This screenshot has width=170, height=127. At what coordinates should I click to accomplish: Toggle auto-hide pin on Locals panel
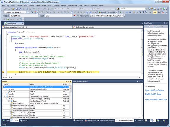[68, 82]
